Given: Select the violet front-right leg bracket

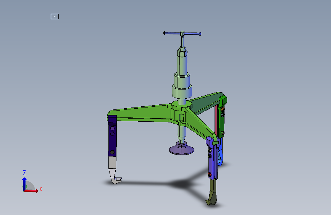Looking at the screenshot, I should coord(212,159).
